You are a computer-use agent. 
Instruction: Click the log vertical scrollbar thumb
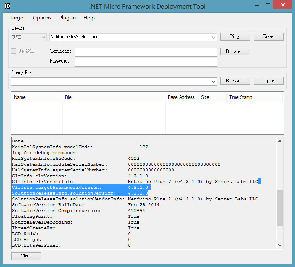point(280,208)
